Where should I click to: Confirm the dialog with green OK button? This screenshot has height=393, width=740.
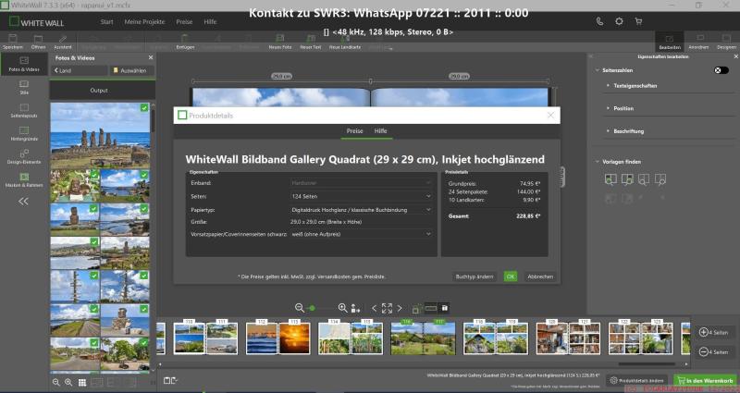[x=511, y=276]
